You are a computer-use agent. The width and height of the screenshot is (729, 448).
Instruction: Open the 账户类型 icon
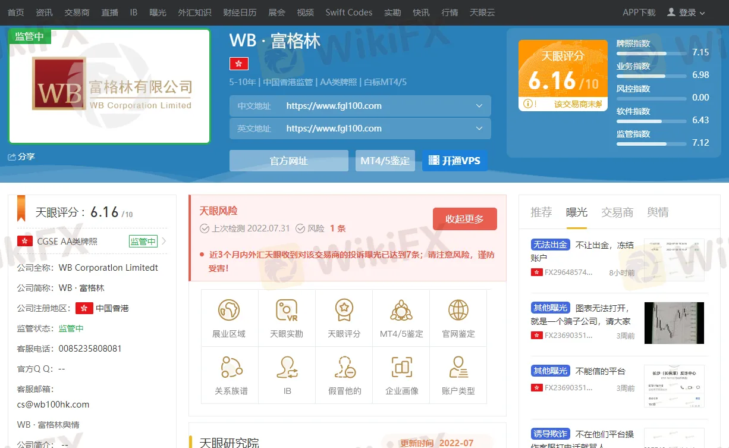click(x=458, y=367)
